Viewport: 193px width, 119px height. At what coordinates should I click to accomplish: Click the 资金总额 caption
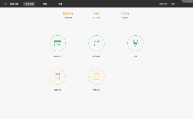68,18
